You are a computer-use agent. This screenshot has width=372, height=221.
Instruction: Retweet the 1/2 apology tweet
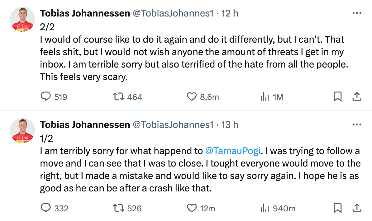coord(118,208)
